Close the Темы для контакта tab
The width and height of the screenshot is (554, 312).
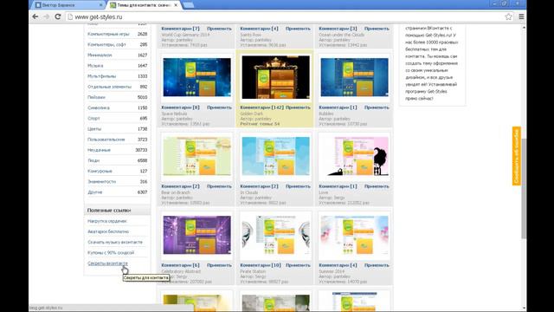[x=176, y=5]
